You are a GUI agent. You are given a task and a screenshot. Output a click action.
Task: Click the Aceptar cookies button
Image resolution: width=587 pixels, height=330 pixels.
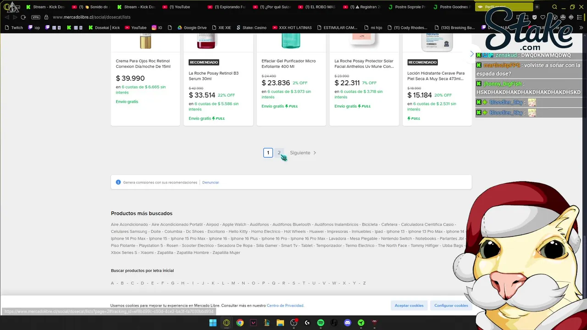point(409,305)
